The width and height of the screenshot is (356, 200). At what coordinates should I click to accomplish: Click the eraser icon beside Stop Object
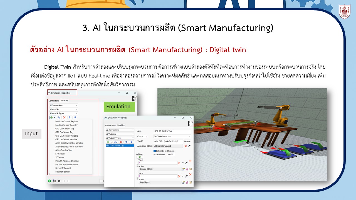(187, 182)
